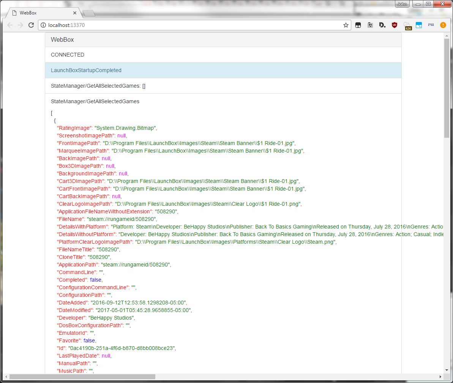This screenshot has height=383, width=453.
Task: Open Chrome menu with orange warning icon
Action: pyautogui.click(x=443, y=25)
